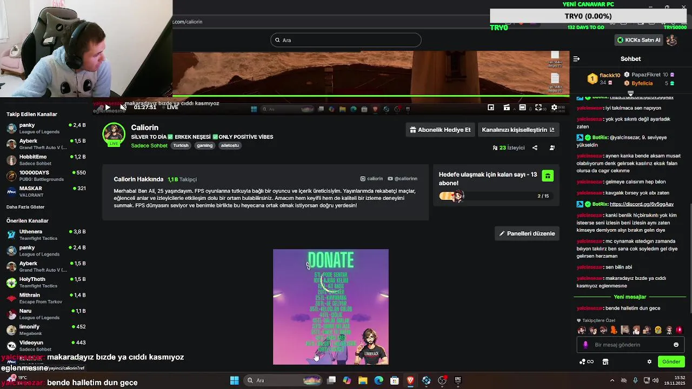The height and width of the screenshot is (389, 692).
Task: Gift a subscription with Abonelik Hediye Et
Action: pyautogui.click(x=440, y=130)
